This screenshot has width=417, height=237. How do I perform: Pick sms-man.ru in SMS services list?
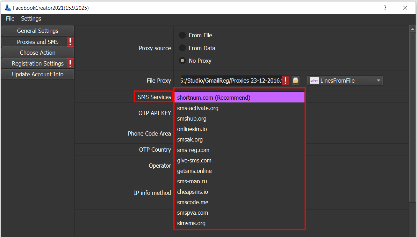point(239,181)
